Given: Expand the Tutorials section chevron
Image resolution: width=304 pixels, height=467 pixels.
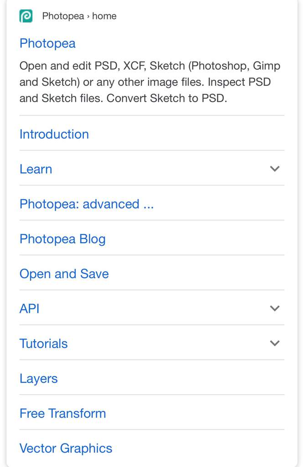Looking at the screenshot, I should click(274, 343).
